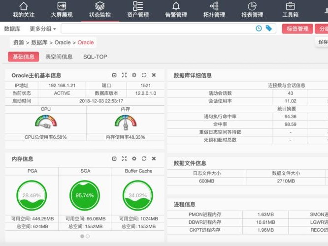Click CKPT进程内存 value 1.96MB
Screen dimensions: 328x246
[265, 230]
